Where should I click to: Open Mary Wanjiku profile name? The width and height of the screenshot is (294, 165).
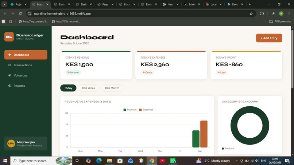click(26, 142)
